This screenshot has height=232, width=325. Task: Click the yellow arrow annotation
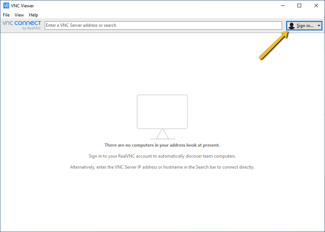[274, 44]
